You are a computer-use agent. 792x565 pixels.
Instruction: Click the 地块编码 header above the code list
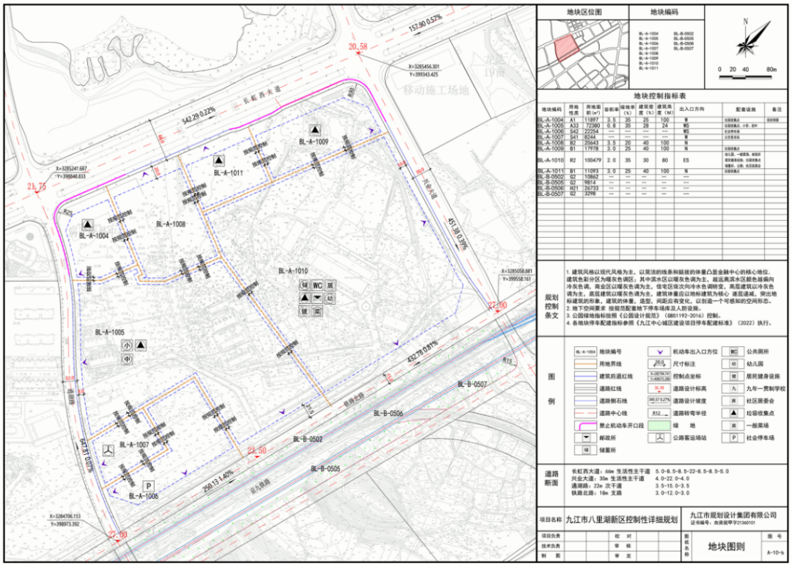[x=666, y=12]
